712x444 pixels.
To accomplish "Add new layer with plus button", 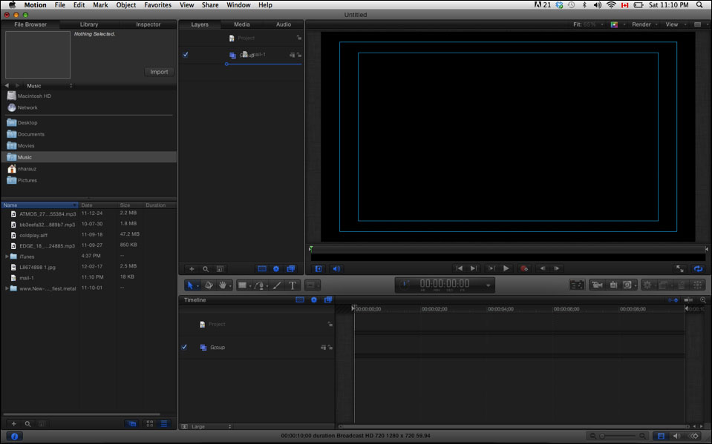I will coord(192,268).
